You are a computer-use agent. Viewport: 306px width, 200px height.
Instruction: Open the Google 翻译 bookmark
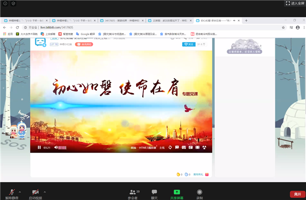[x=86, y=34]
